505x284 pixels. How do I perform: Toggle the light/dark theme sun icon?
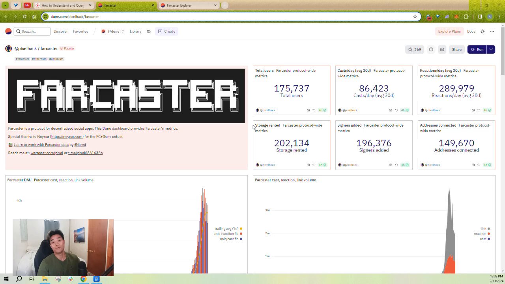coord(483,31)
